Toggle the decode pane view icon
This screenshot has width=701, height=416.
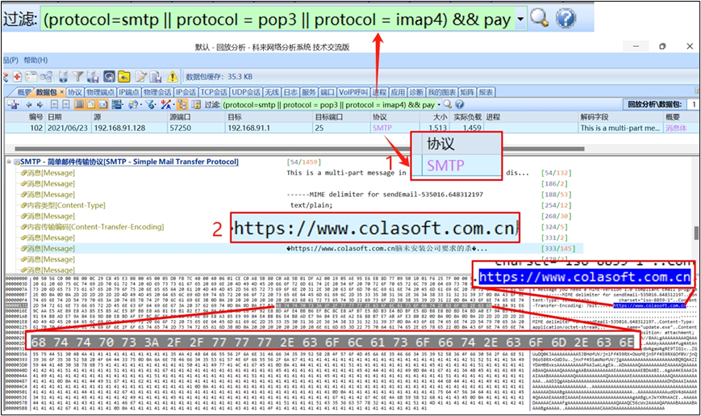(91, 104)
